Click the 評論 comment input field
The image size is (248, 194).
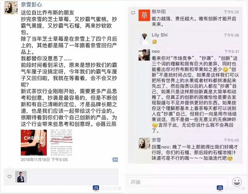177,182
